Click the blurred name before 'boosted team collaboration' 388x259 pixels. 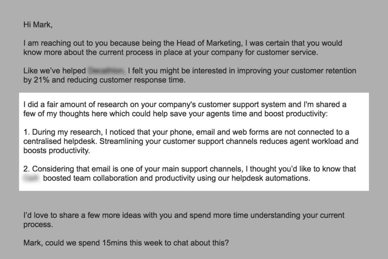(x=31, y=179)
